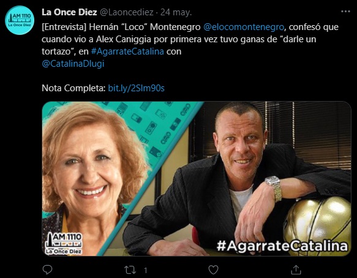This screenshot has height=278, width=357.
Task: Click the AM 1110 logo in the image
Action: [63, 243]
